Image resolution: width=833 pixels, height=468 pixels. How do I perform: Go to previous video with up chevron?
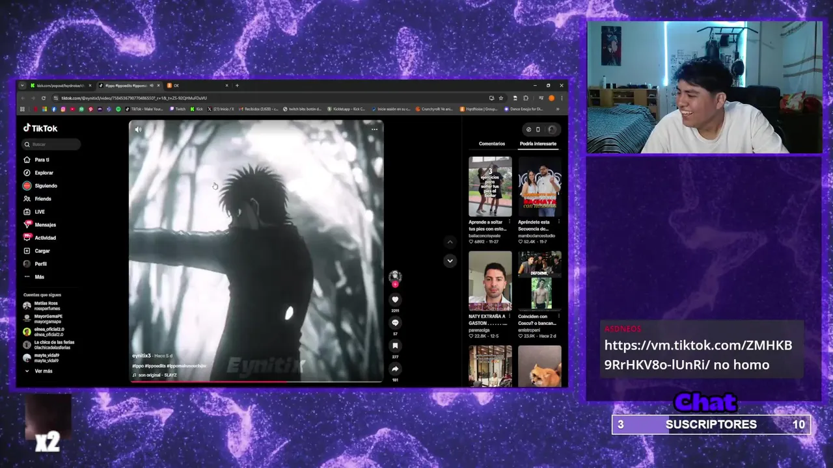(450, 242)
